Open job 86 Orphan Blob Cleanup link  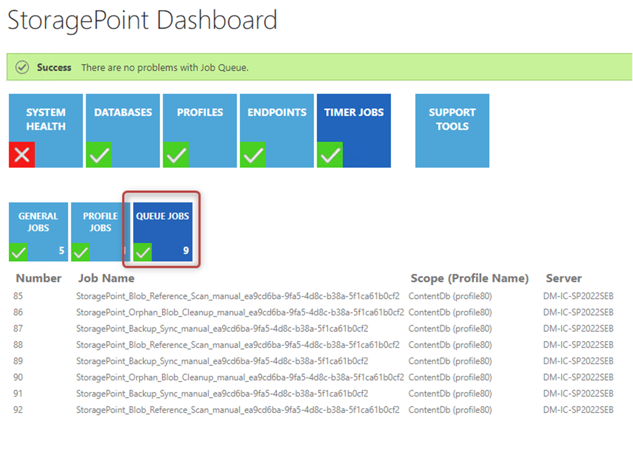point(240,313)
